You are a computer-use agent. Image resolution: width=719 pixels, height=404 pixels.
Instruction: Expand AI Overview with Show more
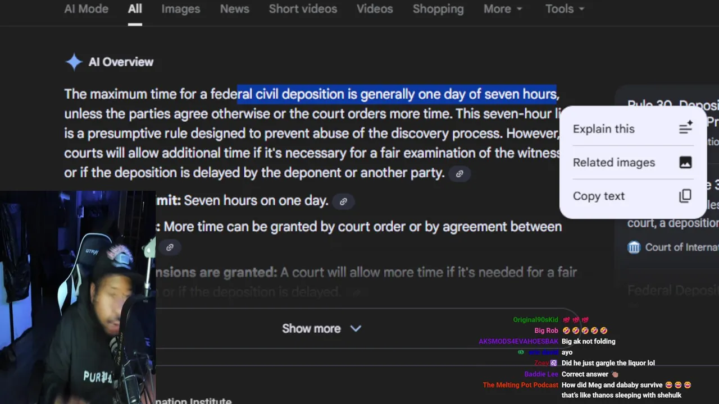point(321,329)
